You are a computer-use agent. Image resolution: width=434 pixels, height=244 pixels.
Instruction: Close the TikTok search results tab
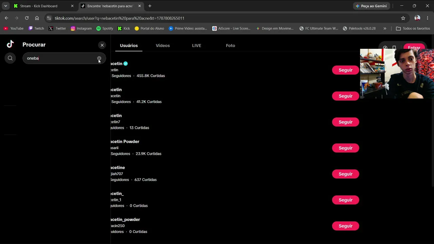point(139,6)
